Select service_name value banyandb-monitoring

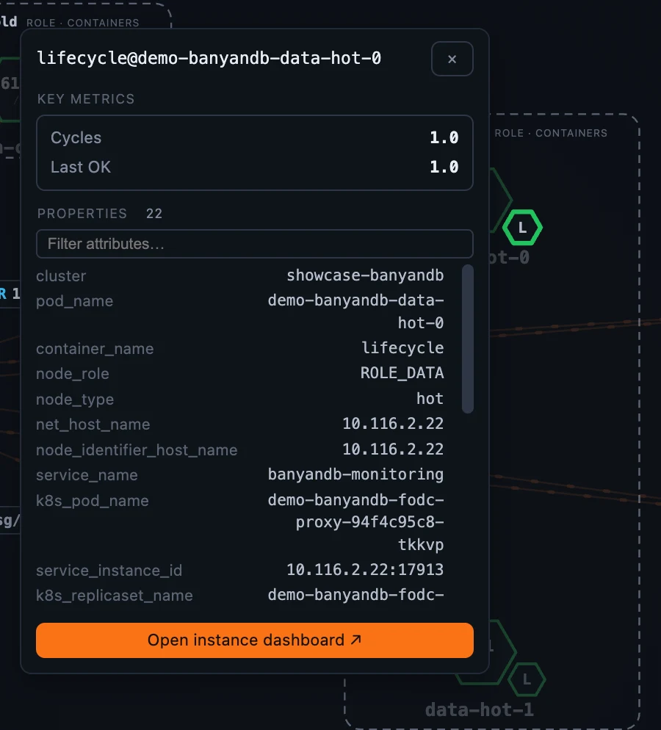355,475
